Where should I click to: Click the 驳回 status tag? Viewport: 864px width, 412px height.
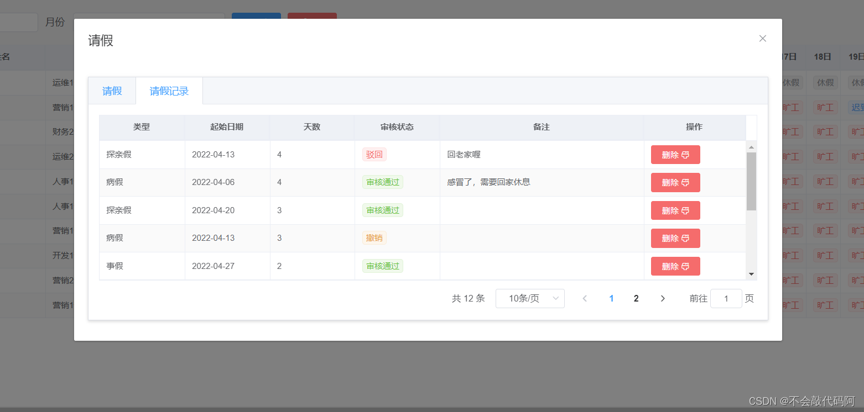(x=374, y=155)
